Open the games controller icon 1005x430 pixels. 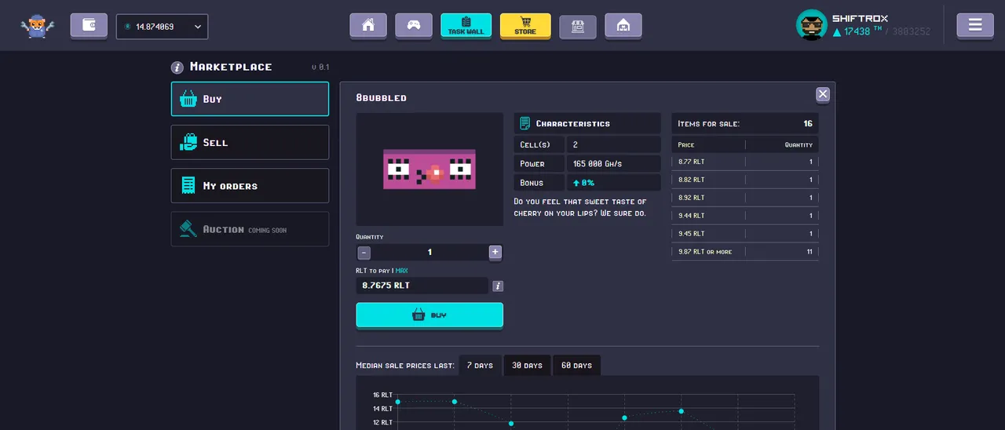click(x=414, y=25)
